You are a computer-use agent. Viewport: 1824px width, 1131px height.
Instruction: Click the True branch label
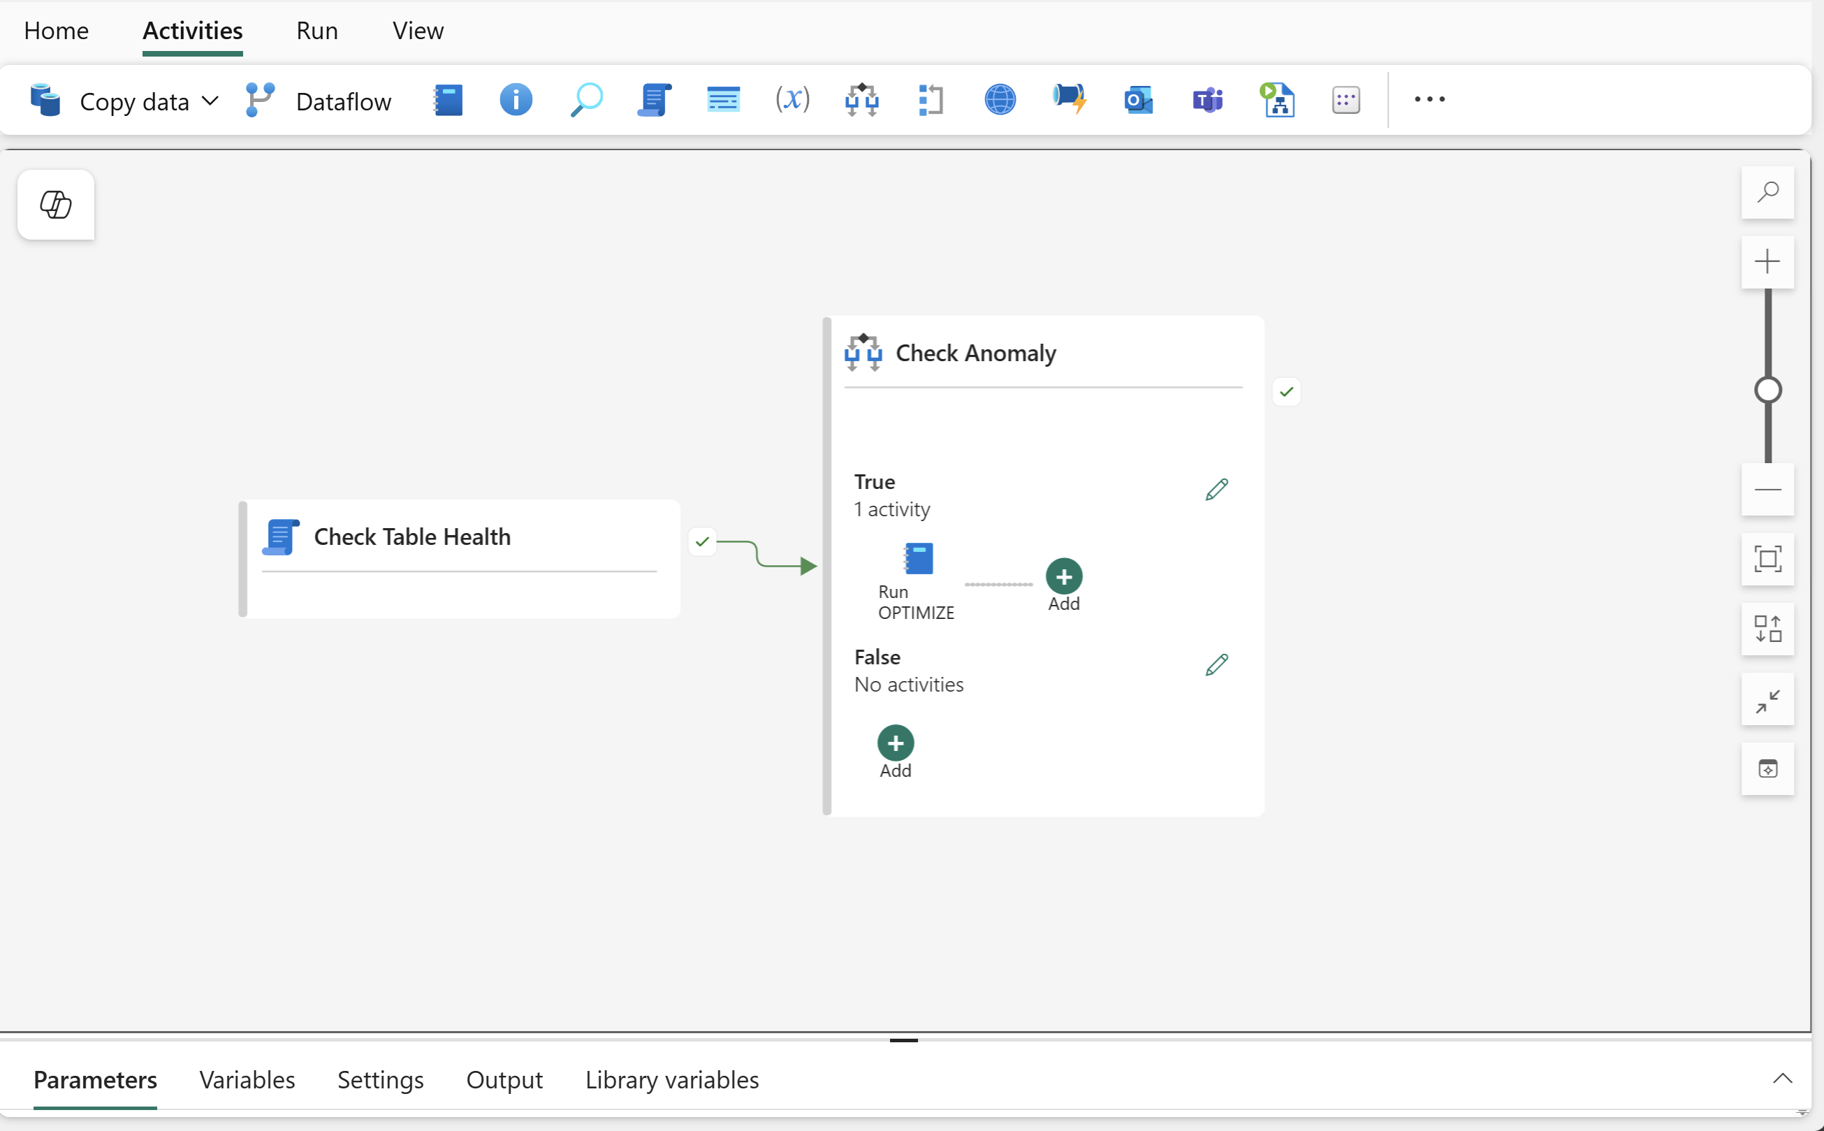(874, 482)
